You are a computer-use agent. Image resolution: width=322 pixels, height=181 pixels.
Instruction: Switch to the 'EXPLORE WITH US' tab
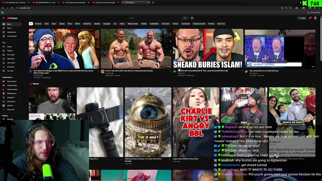click(x=46, y=3)
